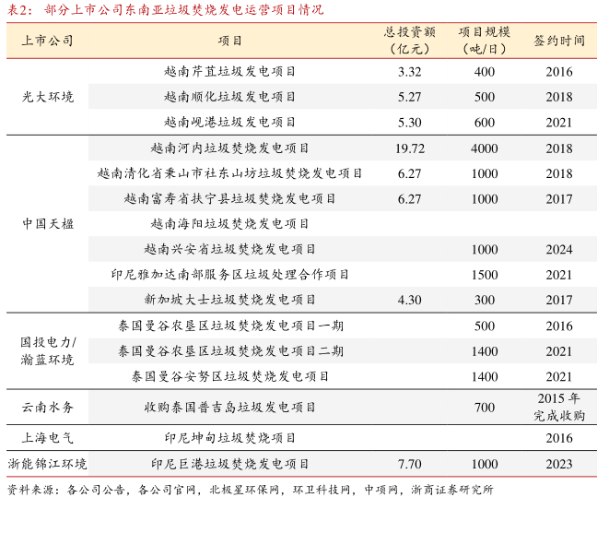
Task: Click the scale value 400
Action: 485,72
